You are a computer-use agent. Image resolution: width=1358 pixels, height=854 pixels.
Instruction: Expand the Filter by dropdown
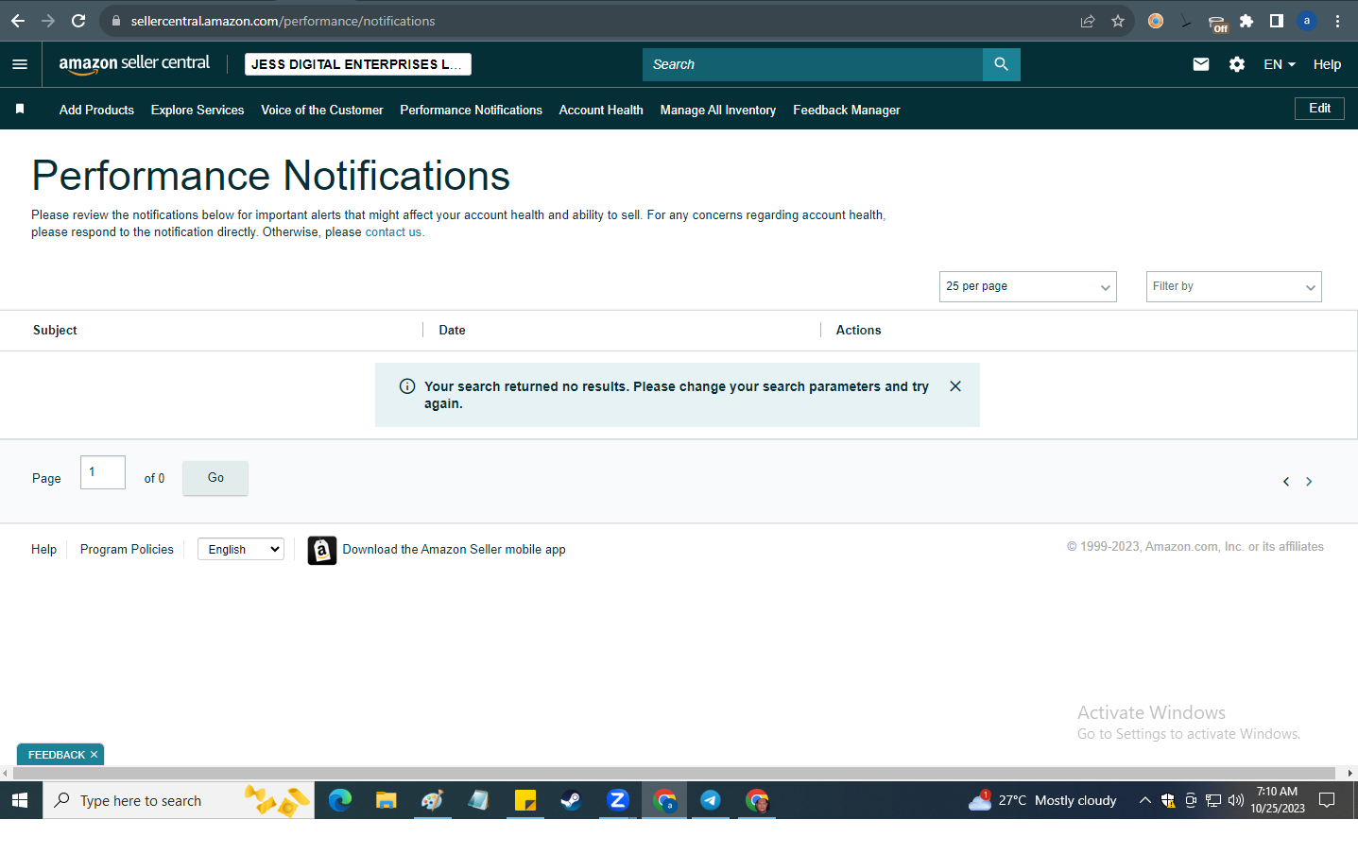tap(1233, 286)
